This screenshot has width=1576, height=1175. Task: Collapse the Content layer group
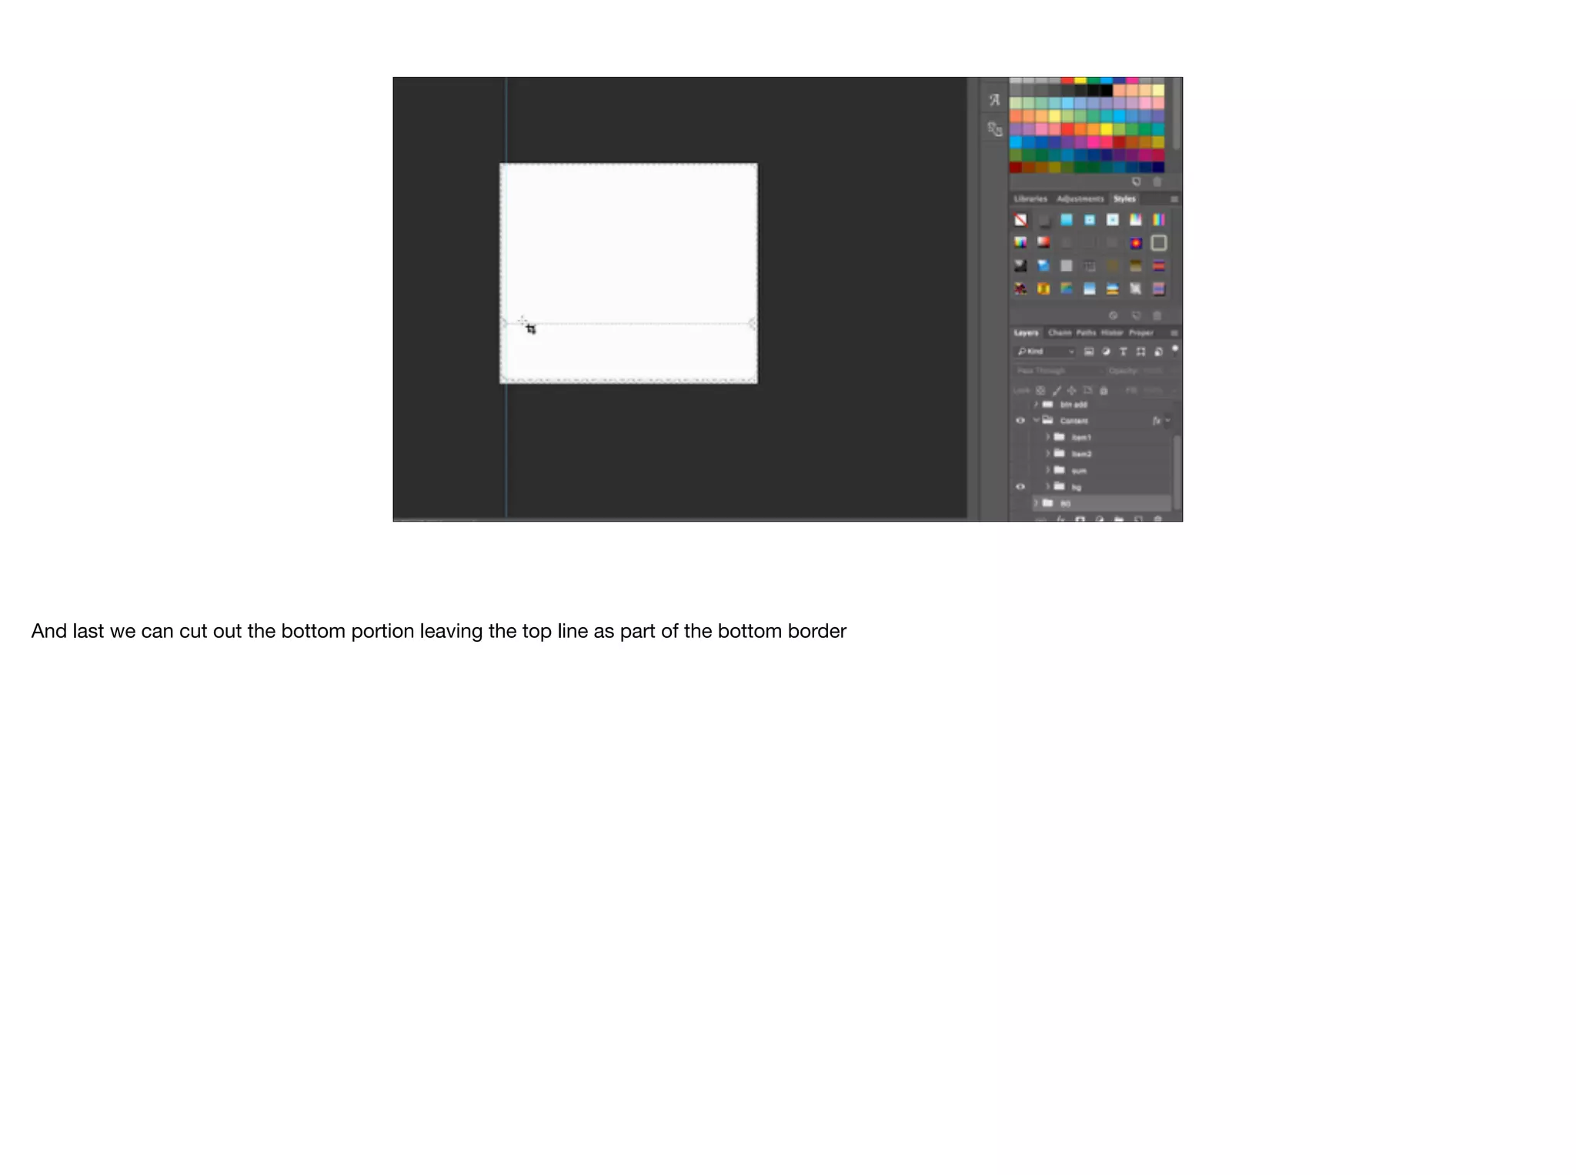click(1037, 421)
